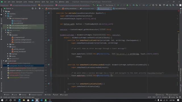
Task: Expand the values folder
Action: point(8,56)
